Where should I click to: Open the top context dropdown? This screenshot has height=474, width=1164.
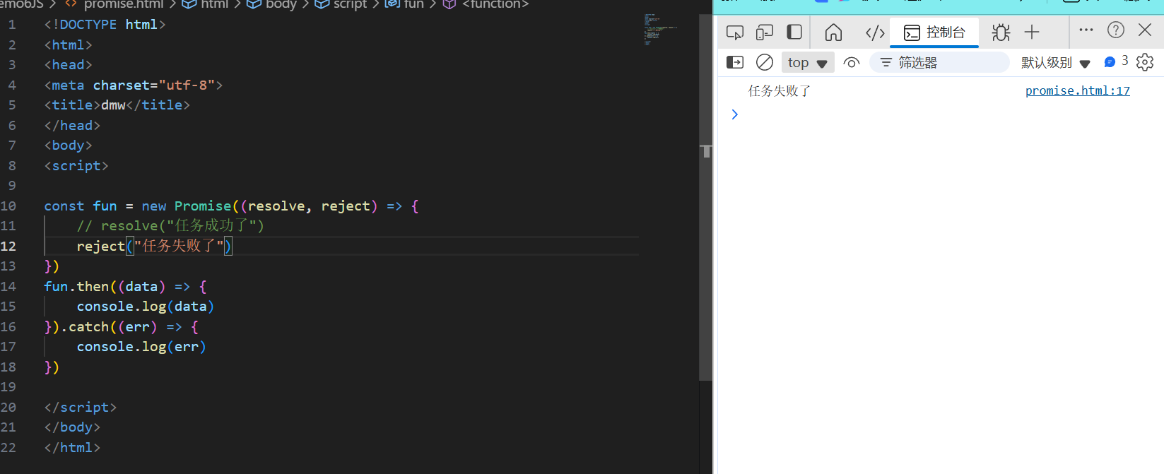[x=808, y=63]
